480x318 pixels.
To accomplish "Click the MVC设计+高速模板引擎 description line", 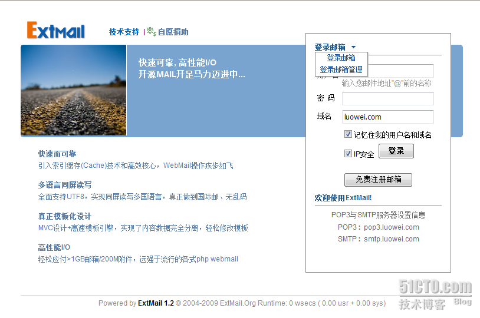I will coord(143,228).
